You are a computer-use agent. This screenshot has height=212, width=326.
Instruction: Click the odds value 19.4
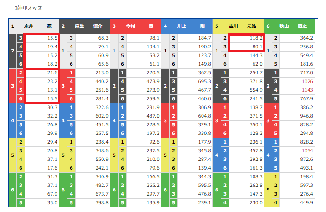(x=52, y=47)
